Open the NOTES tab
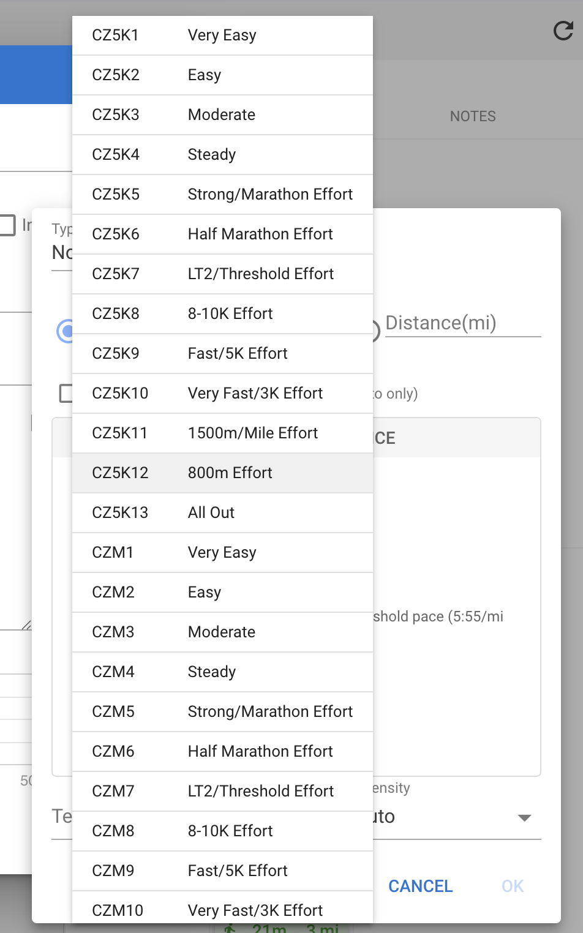 pos(473,116)
